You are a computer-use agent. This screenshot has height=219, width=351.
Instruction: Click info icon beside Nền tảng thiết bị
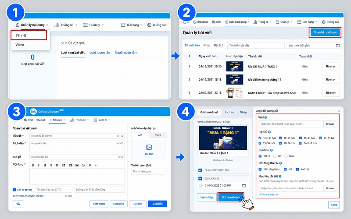coord(280,163)
